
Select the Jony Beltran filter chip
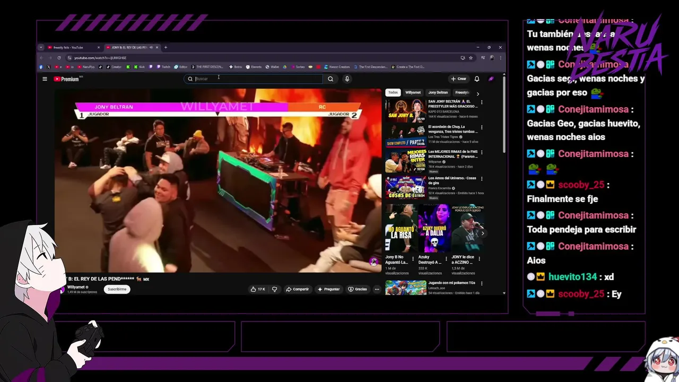coord(438,92)
